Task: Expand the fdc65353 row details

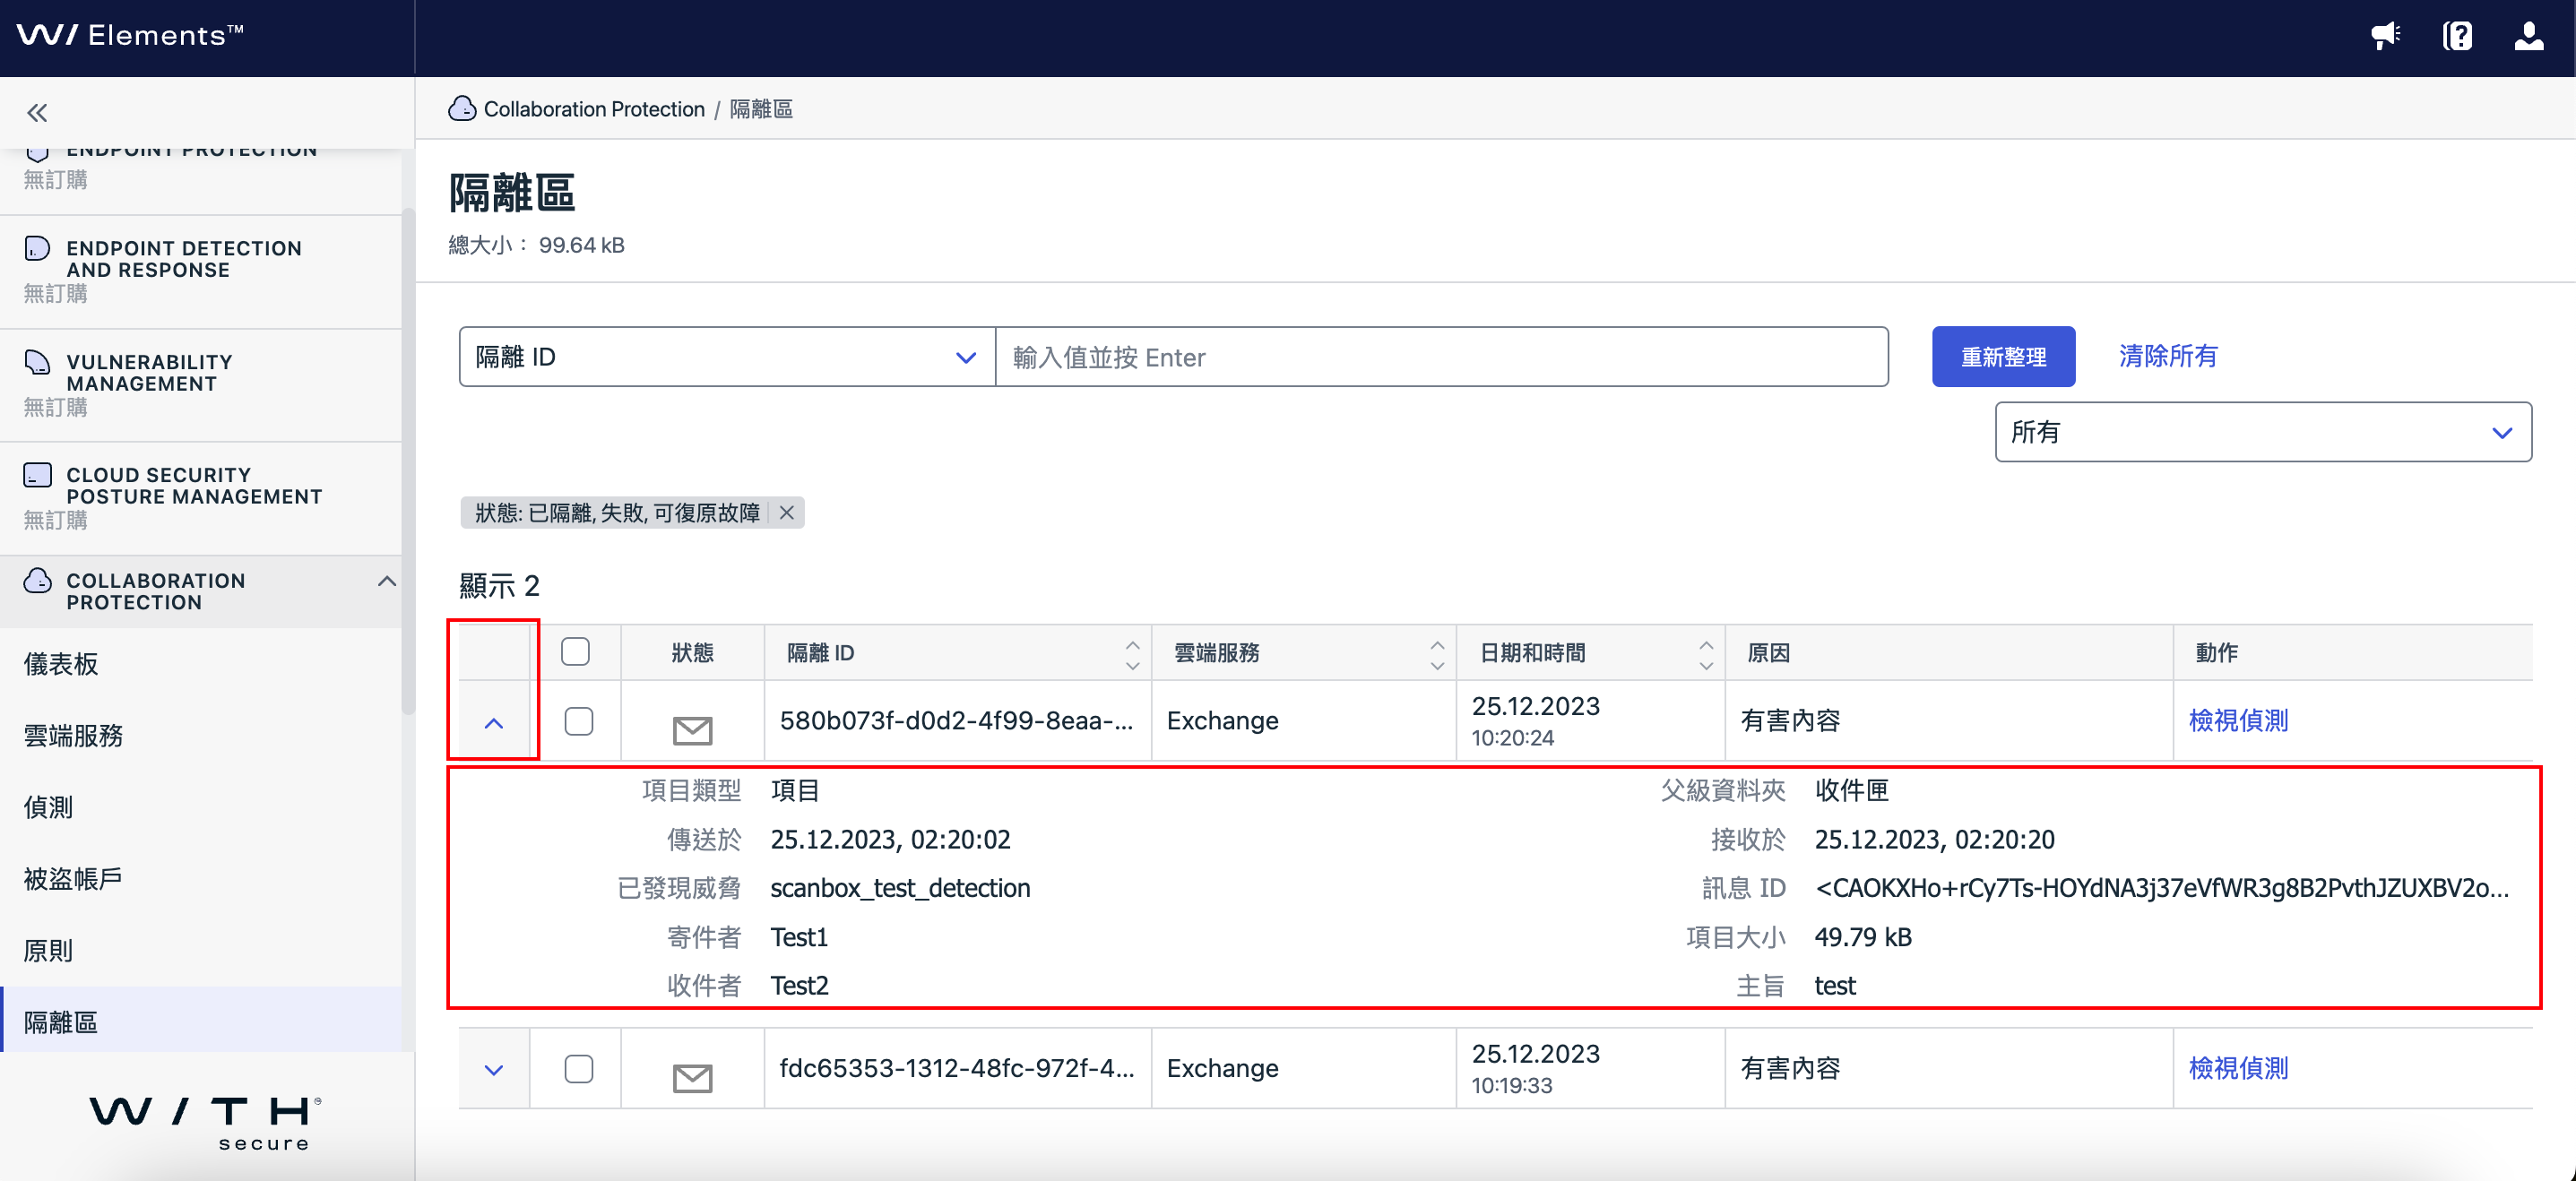Action: 494,1070
